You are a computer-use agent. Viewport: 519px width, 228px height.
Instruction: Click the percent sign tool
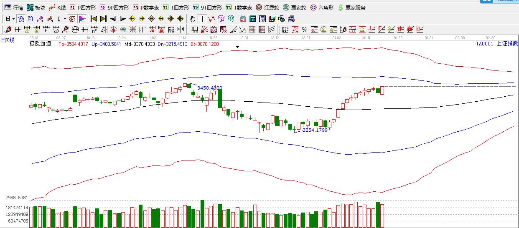(x=304, y=30)
